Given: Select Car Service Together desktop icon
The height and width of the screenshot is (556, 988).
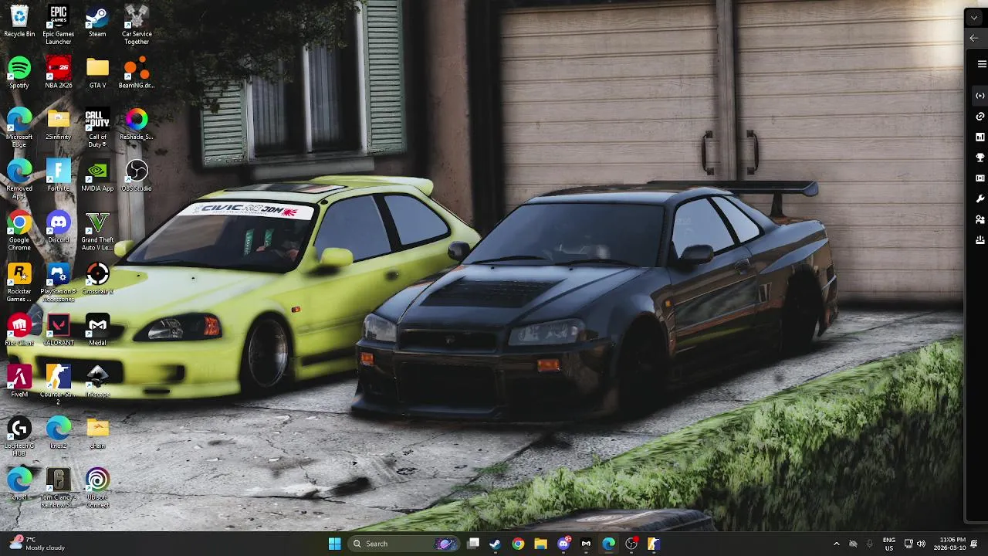Looking at the screenshot, I should pos(137,24).
